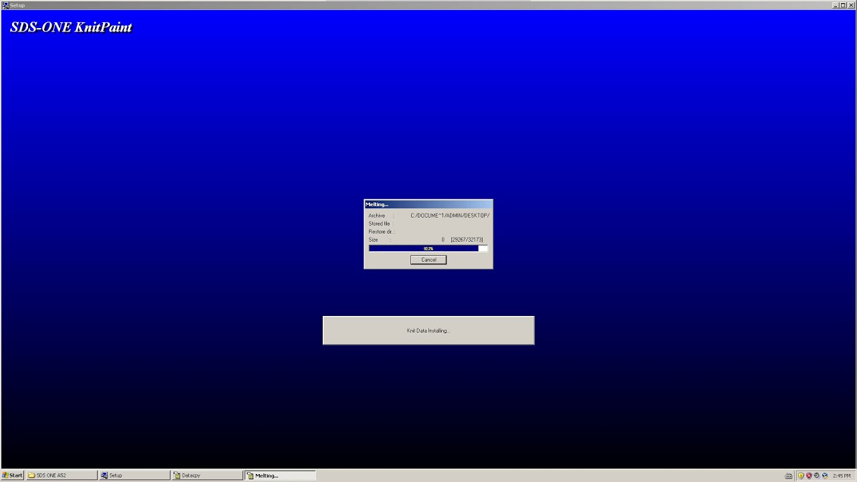Open the red shield alert tray icon
The image size is (857, 482).
[x=809, y=475]
